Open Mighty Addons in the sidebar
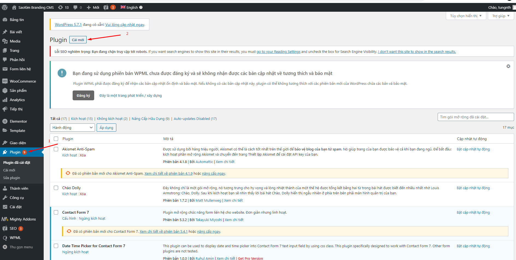Screen dimensions: 516x260 coord(23,219)
